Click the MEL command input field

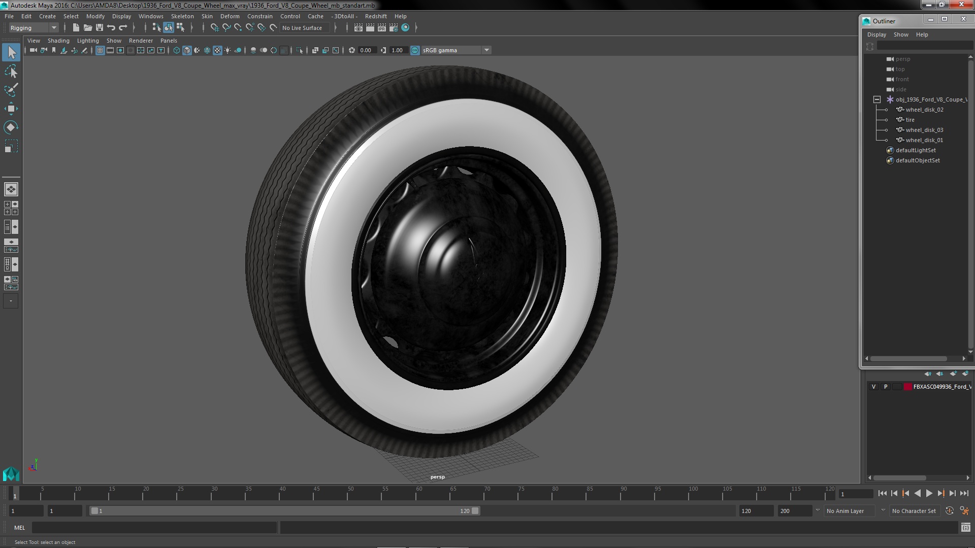tap(154, 528)
